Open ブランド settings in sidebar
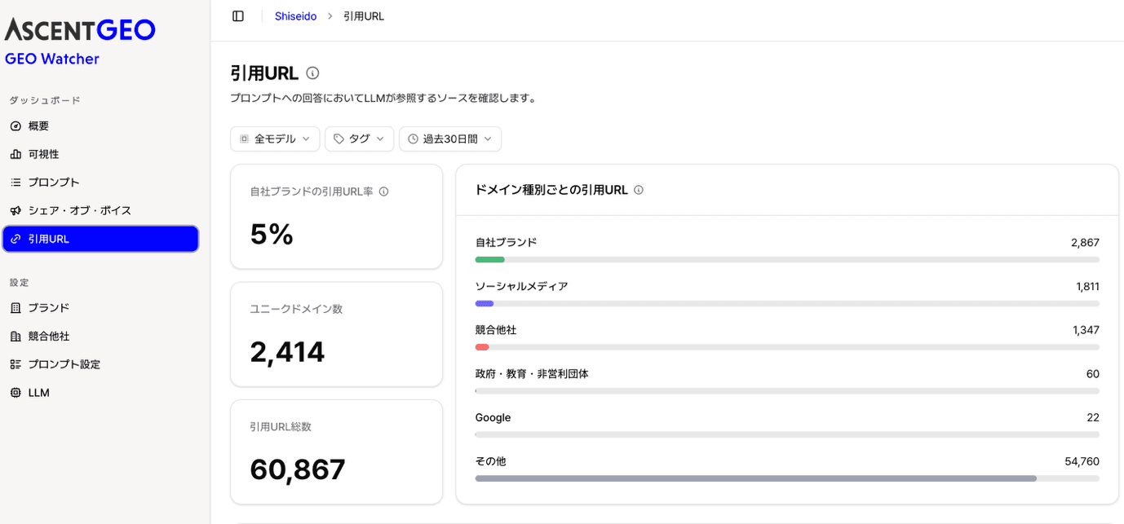This screenshot has height=524, width=1124. coord(100,308)
